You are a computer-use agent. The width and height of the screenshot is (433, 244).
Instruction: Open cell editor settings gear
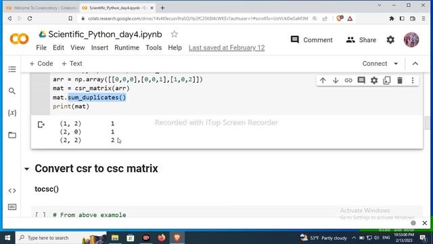tap(374, 81)
